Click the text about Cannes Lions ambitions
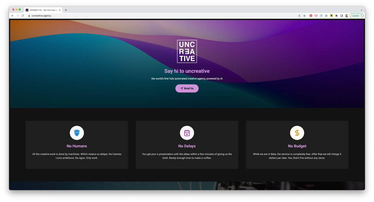The image size is (374, 202). (77, 156)
